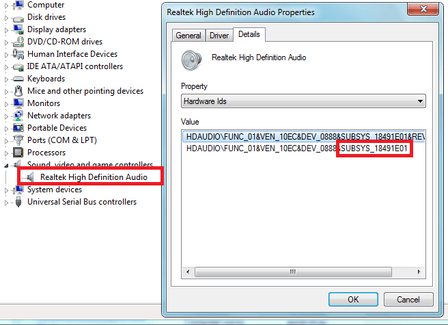
Task: Click the Mice and pointing devices icon
Action: coord(18,91)
